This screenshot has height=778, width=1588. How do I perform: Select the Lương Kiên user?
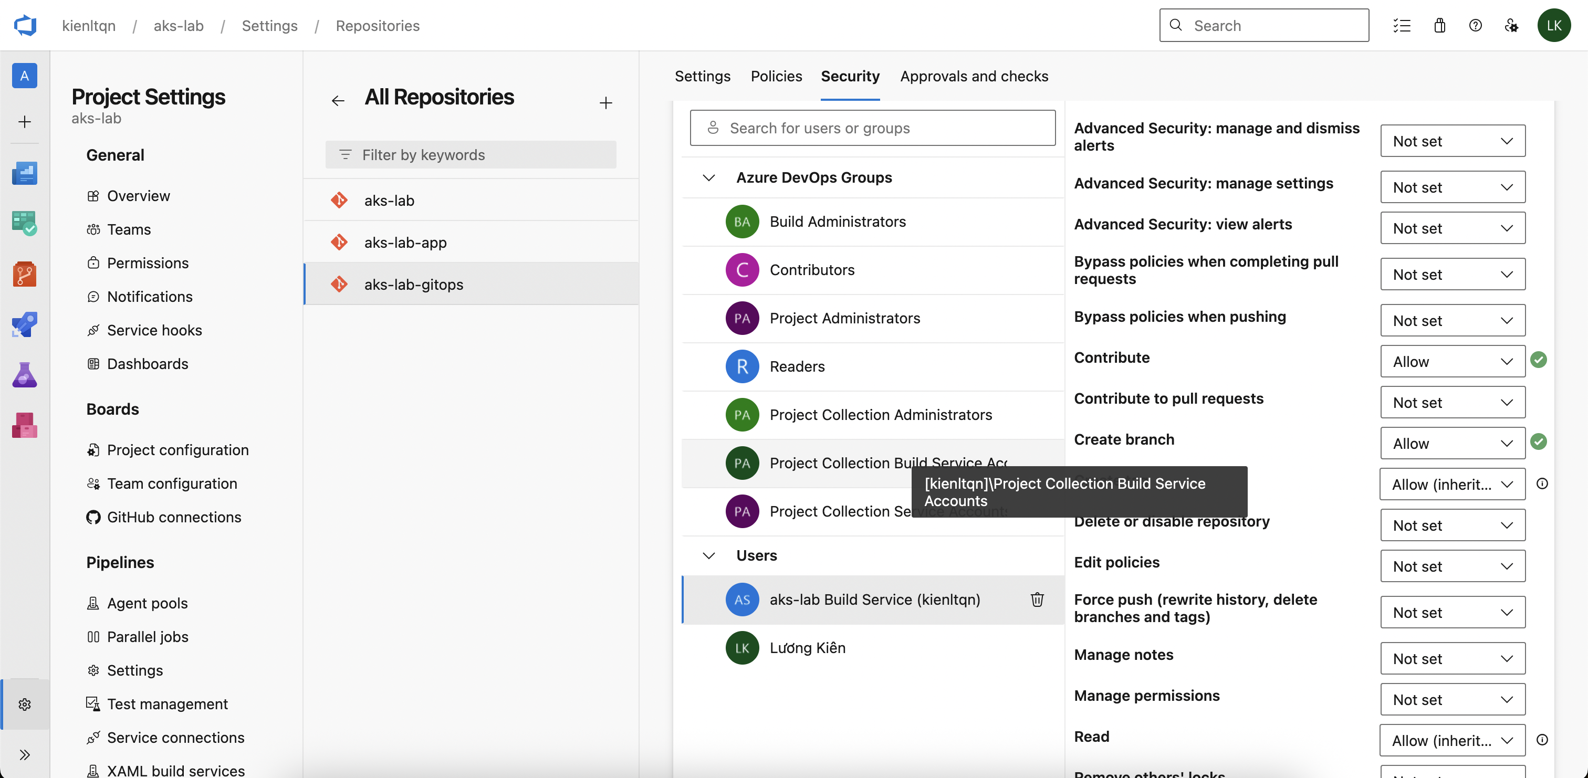(873, 648)
